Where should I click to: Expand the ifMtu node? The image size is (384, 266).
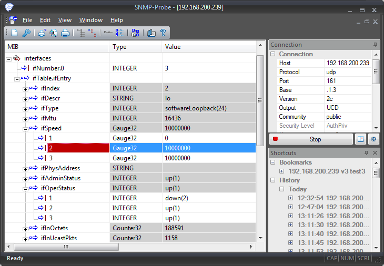click(x=25, y=119)
